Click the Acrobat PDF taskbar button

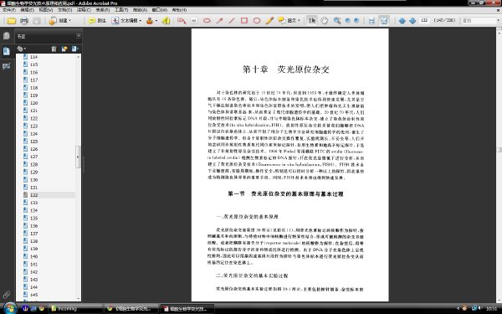pos(187,308)
